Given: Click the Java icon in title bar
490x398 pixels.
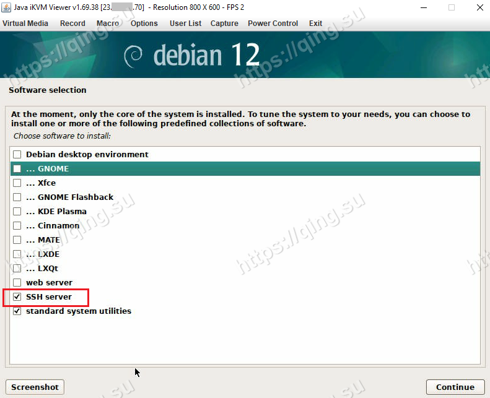Looking at the screenshot, I should tap(7, 7).
